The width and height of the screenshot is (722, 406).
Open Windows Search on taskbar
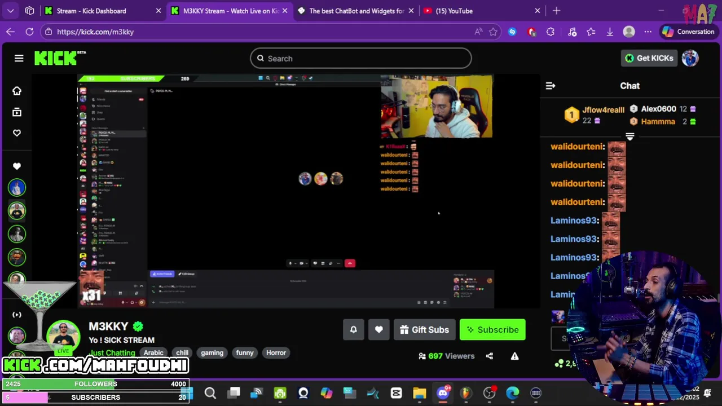point(210,393)
